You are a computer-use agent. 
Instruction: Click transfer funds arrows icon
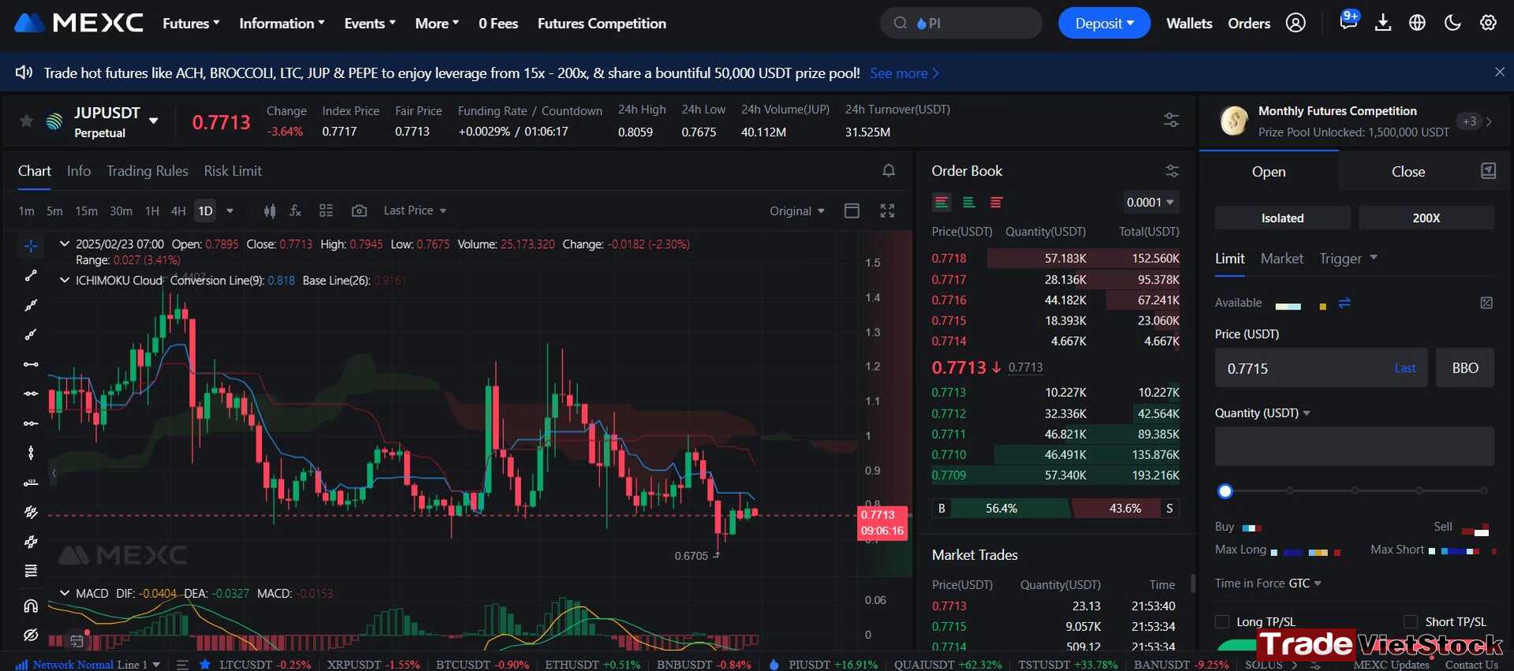coord(1344,302)
